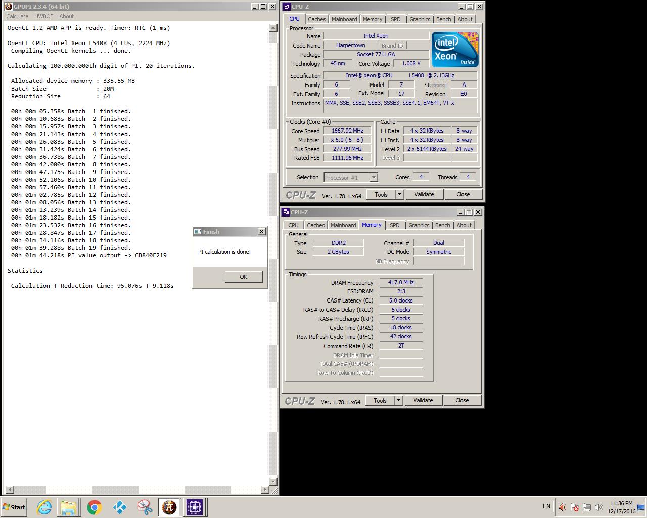
Task: Open About tab in top CPU-Z window
Action: [465, 19]
